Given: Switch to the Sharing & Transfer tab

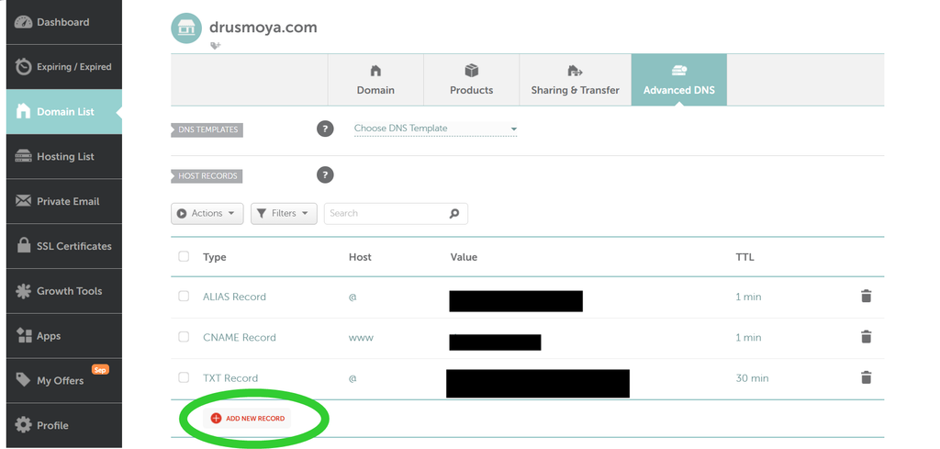Looking at the screenshot, I should pyautogui.click(x=575, y=80).
